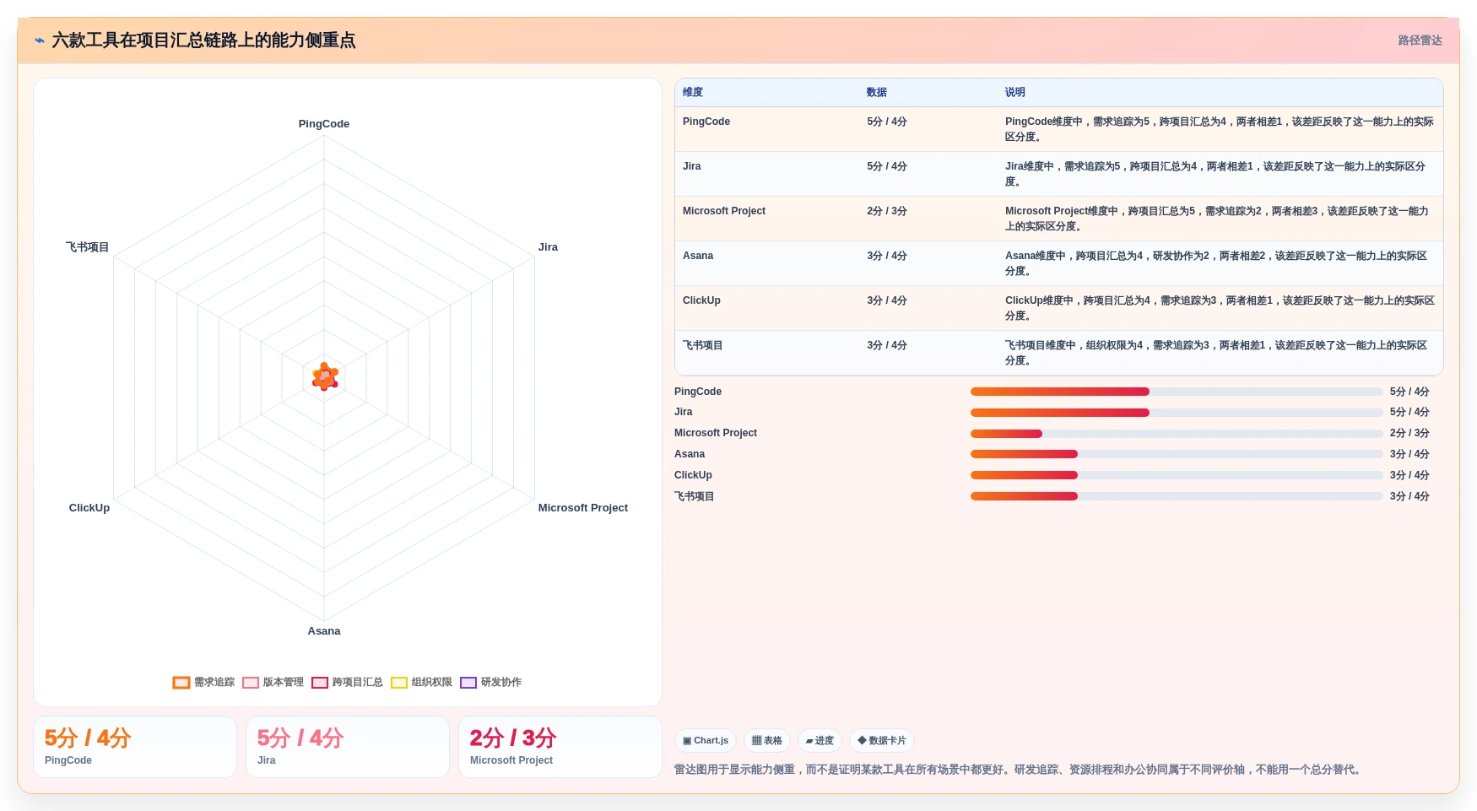Screen dimensions: 1477x811
Task: Open the Jira 5分 / 4分 data card
Action: (348, 747)
